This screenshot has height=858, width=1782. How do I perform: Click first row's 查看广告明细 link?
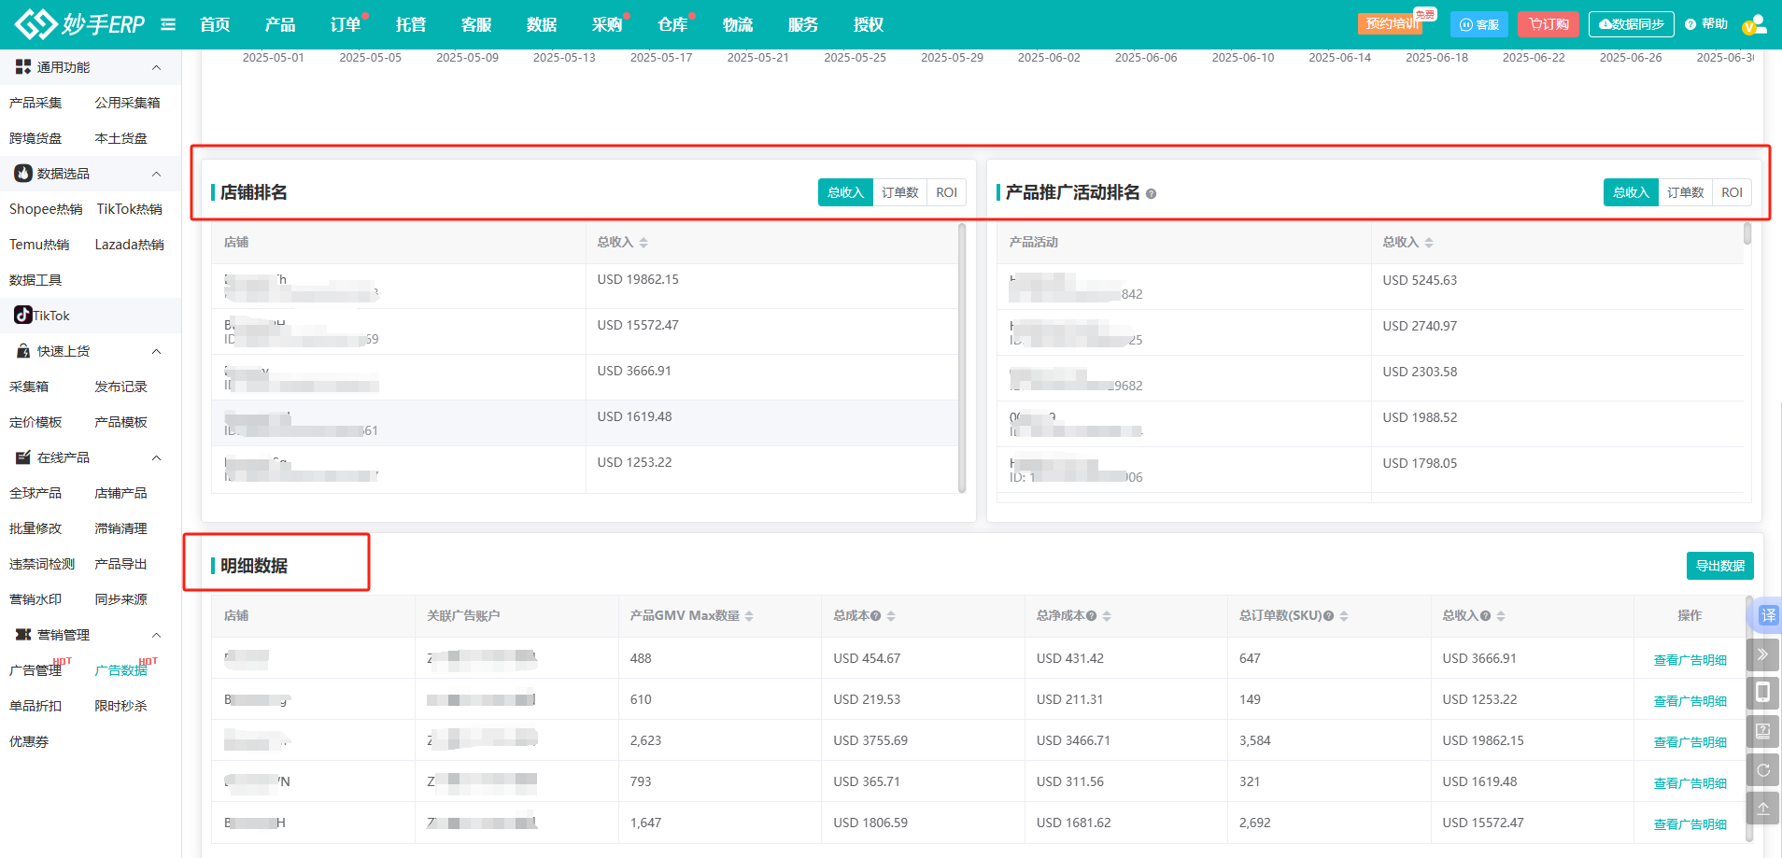(x=1690, y=660)
